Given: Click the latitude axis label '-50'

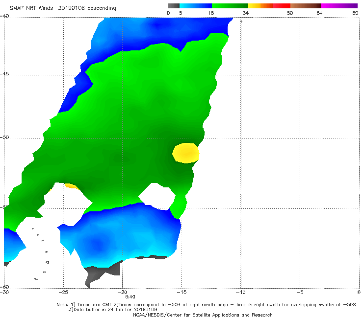Looking at the screenshot, I should pos(4,137).
